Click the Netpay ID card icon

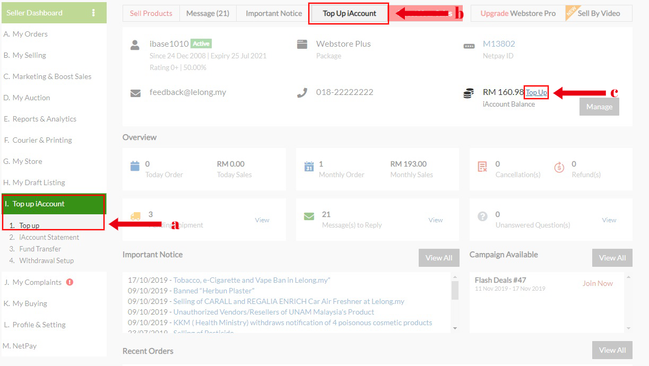(469, 46)
